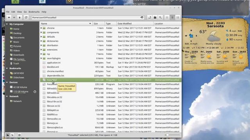
Task: Open Videos in the sidebar
Action: coord(16,51)
